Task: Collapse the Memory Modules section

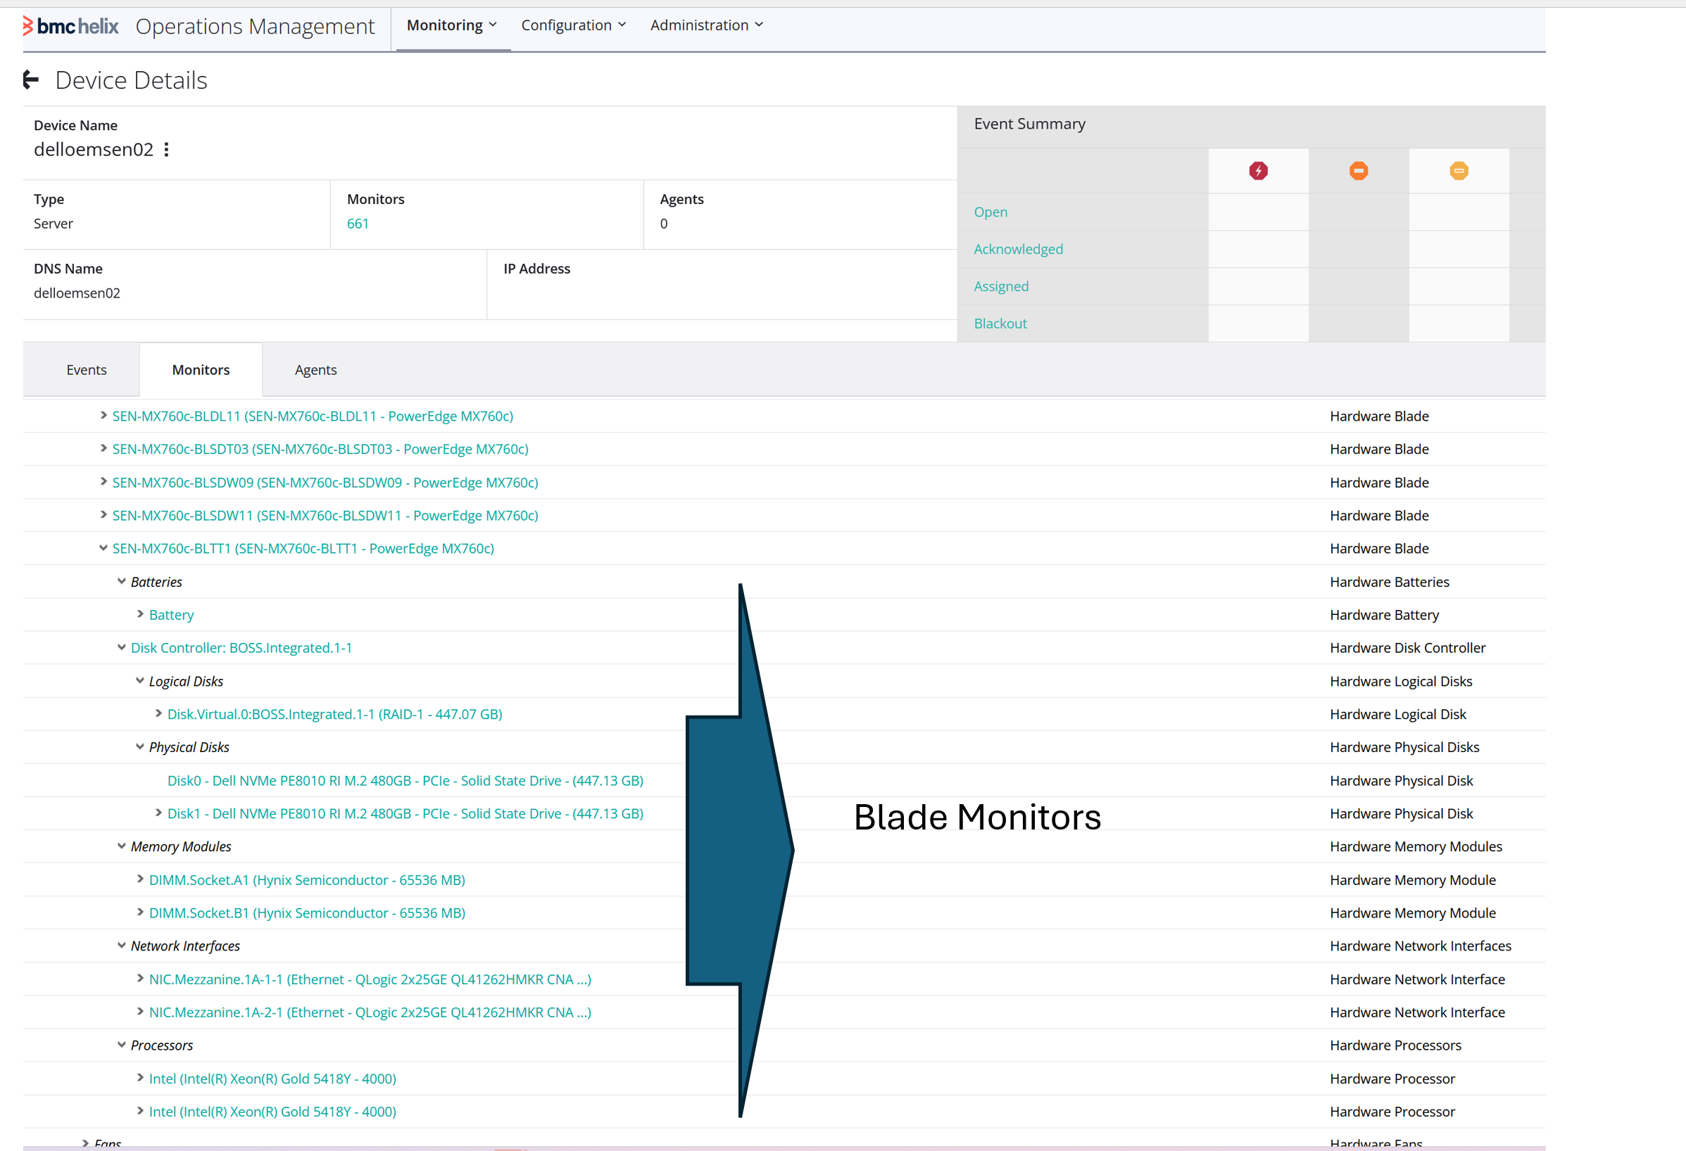Action: [x=122, y=846]
